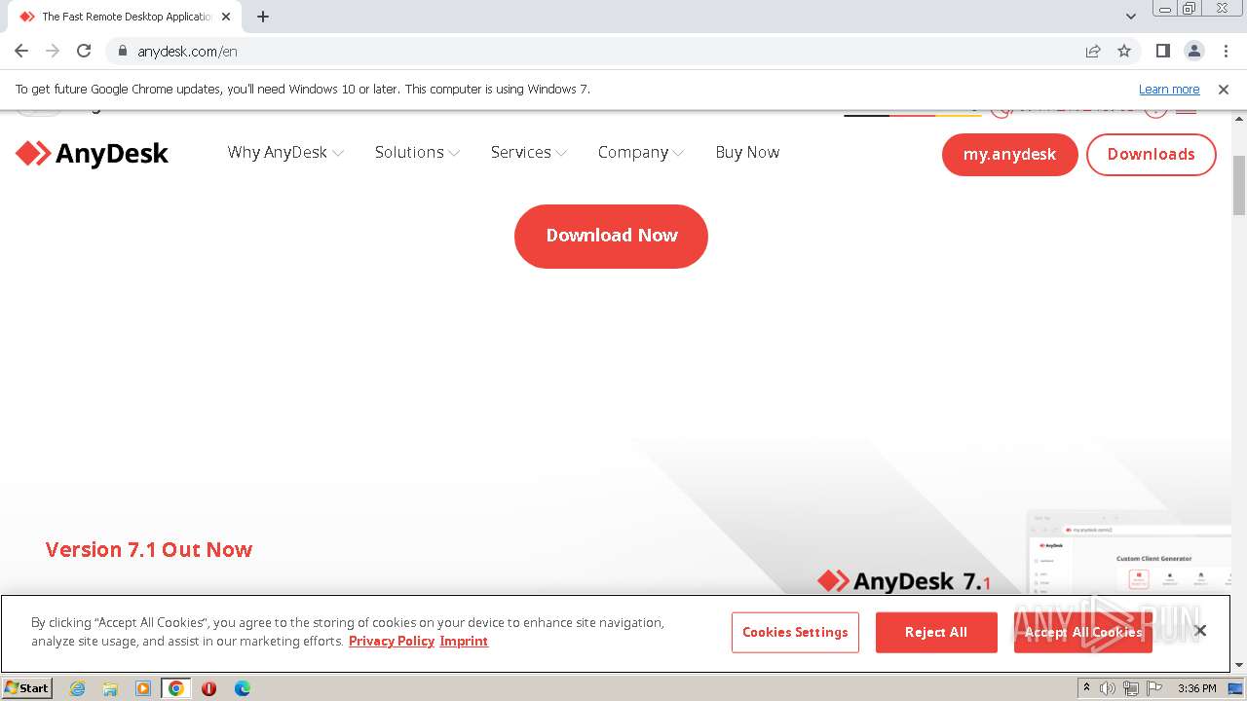Click the my.anydesk button
Viewport: 1247px width, 701px height.
[1009, 154]
